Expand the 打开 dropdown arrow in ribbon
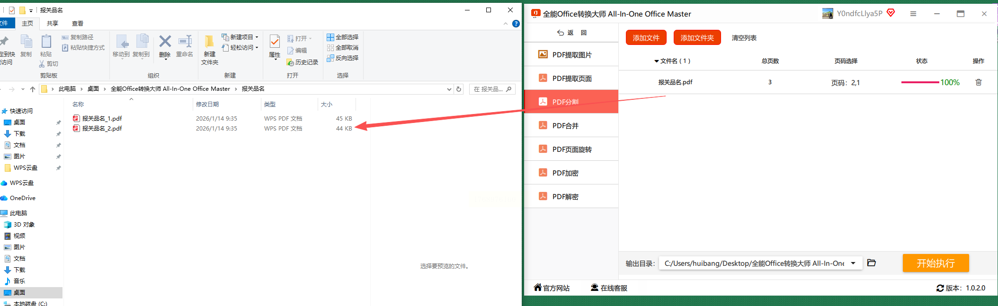 pos(311,38)
